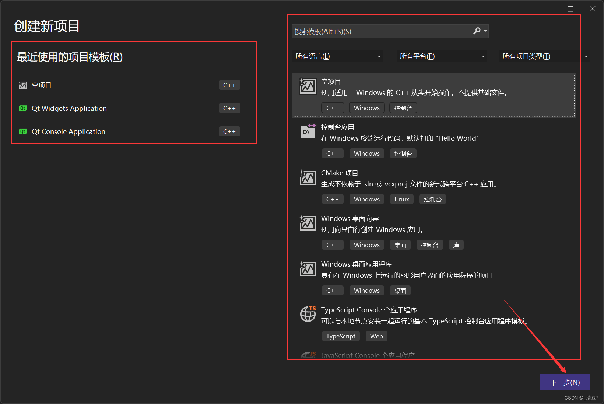Click the Windows 桌面向导 template icon
The height and width of the screenshot is (404, 604).
click(x=308, y=223)
